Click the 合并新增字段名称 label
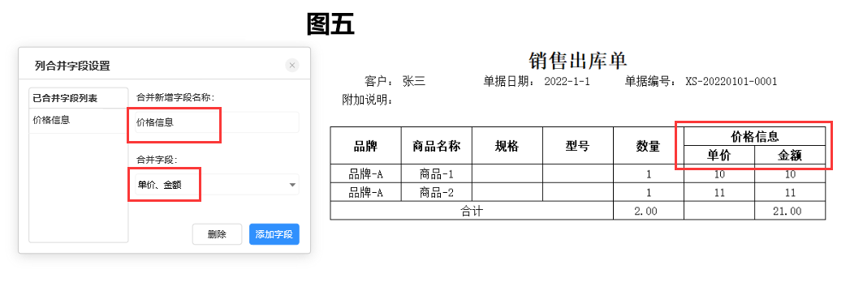This screenshot has height=295, width=850. click(x=175, y=97)
